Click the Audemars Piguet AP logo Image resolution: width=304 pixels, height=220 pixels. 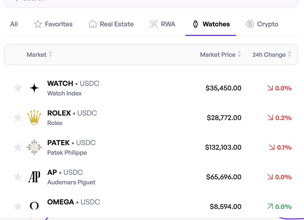pyautogui.click(x=34, y=177)
